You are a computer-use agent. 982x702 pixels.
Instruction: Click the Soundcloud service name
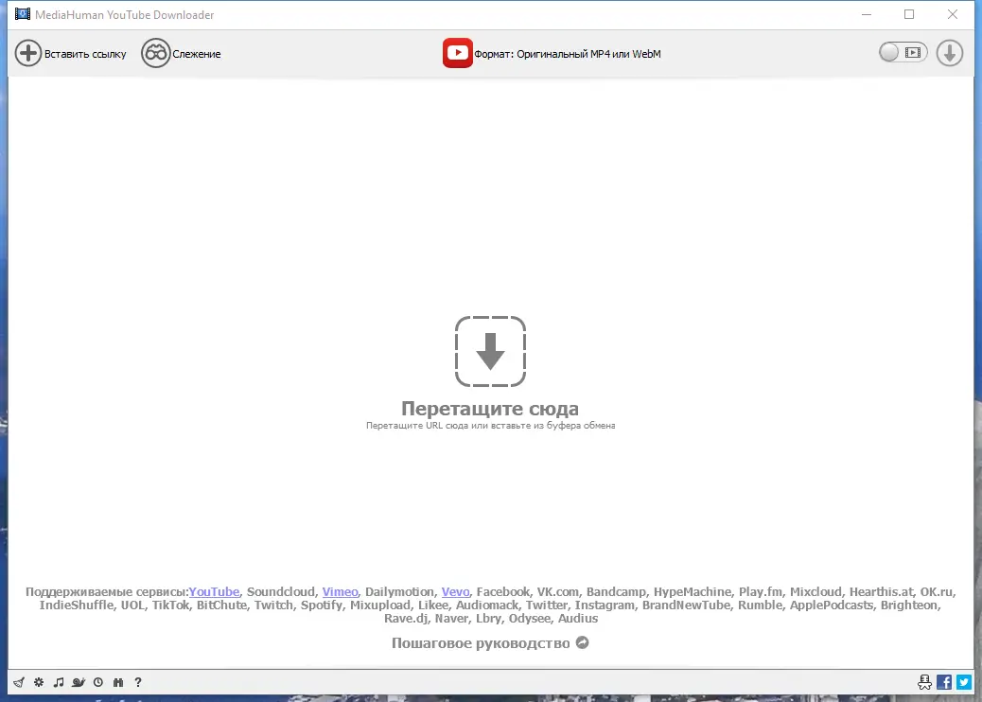click(x=281, y=592)
